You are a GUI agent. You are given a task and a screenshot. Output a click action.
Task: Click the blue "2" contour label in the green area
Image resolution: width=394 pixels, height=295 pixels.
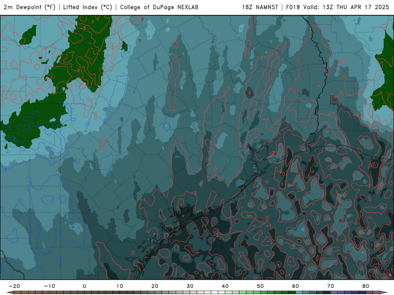(x=15, y=139)
